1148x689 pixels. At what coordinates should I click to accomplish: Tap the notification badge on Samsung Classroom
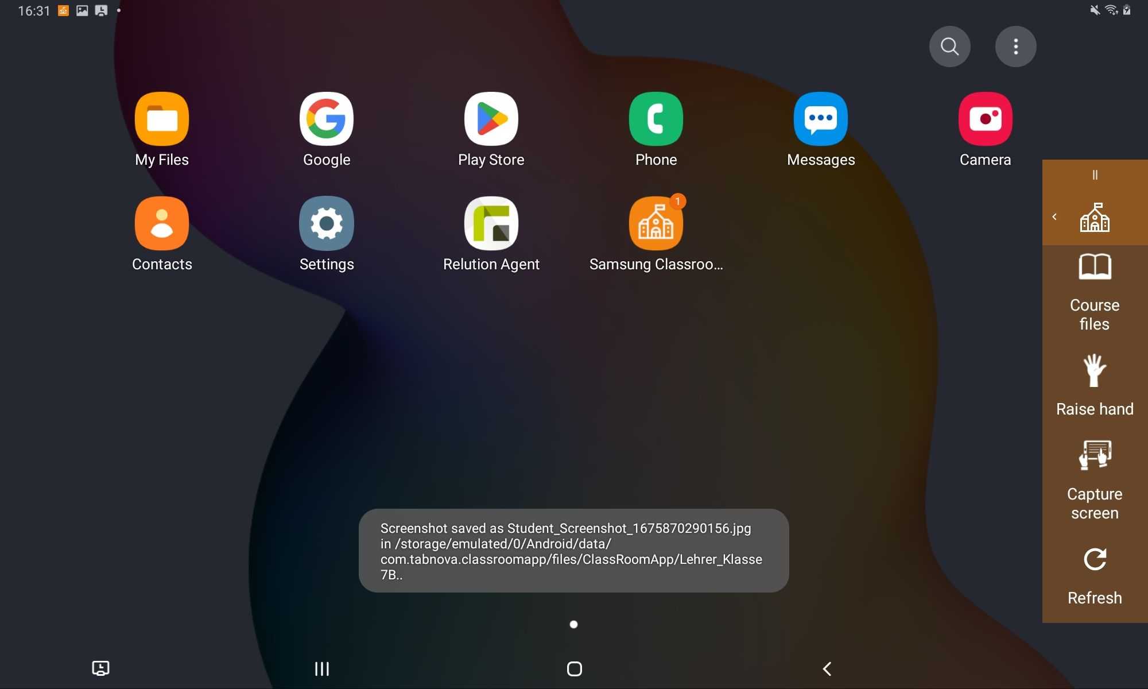point(678,202)
